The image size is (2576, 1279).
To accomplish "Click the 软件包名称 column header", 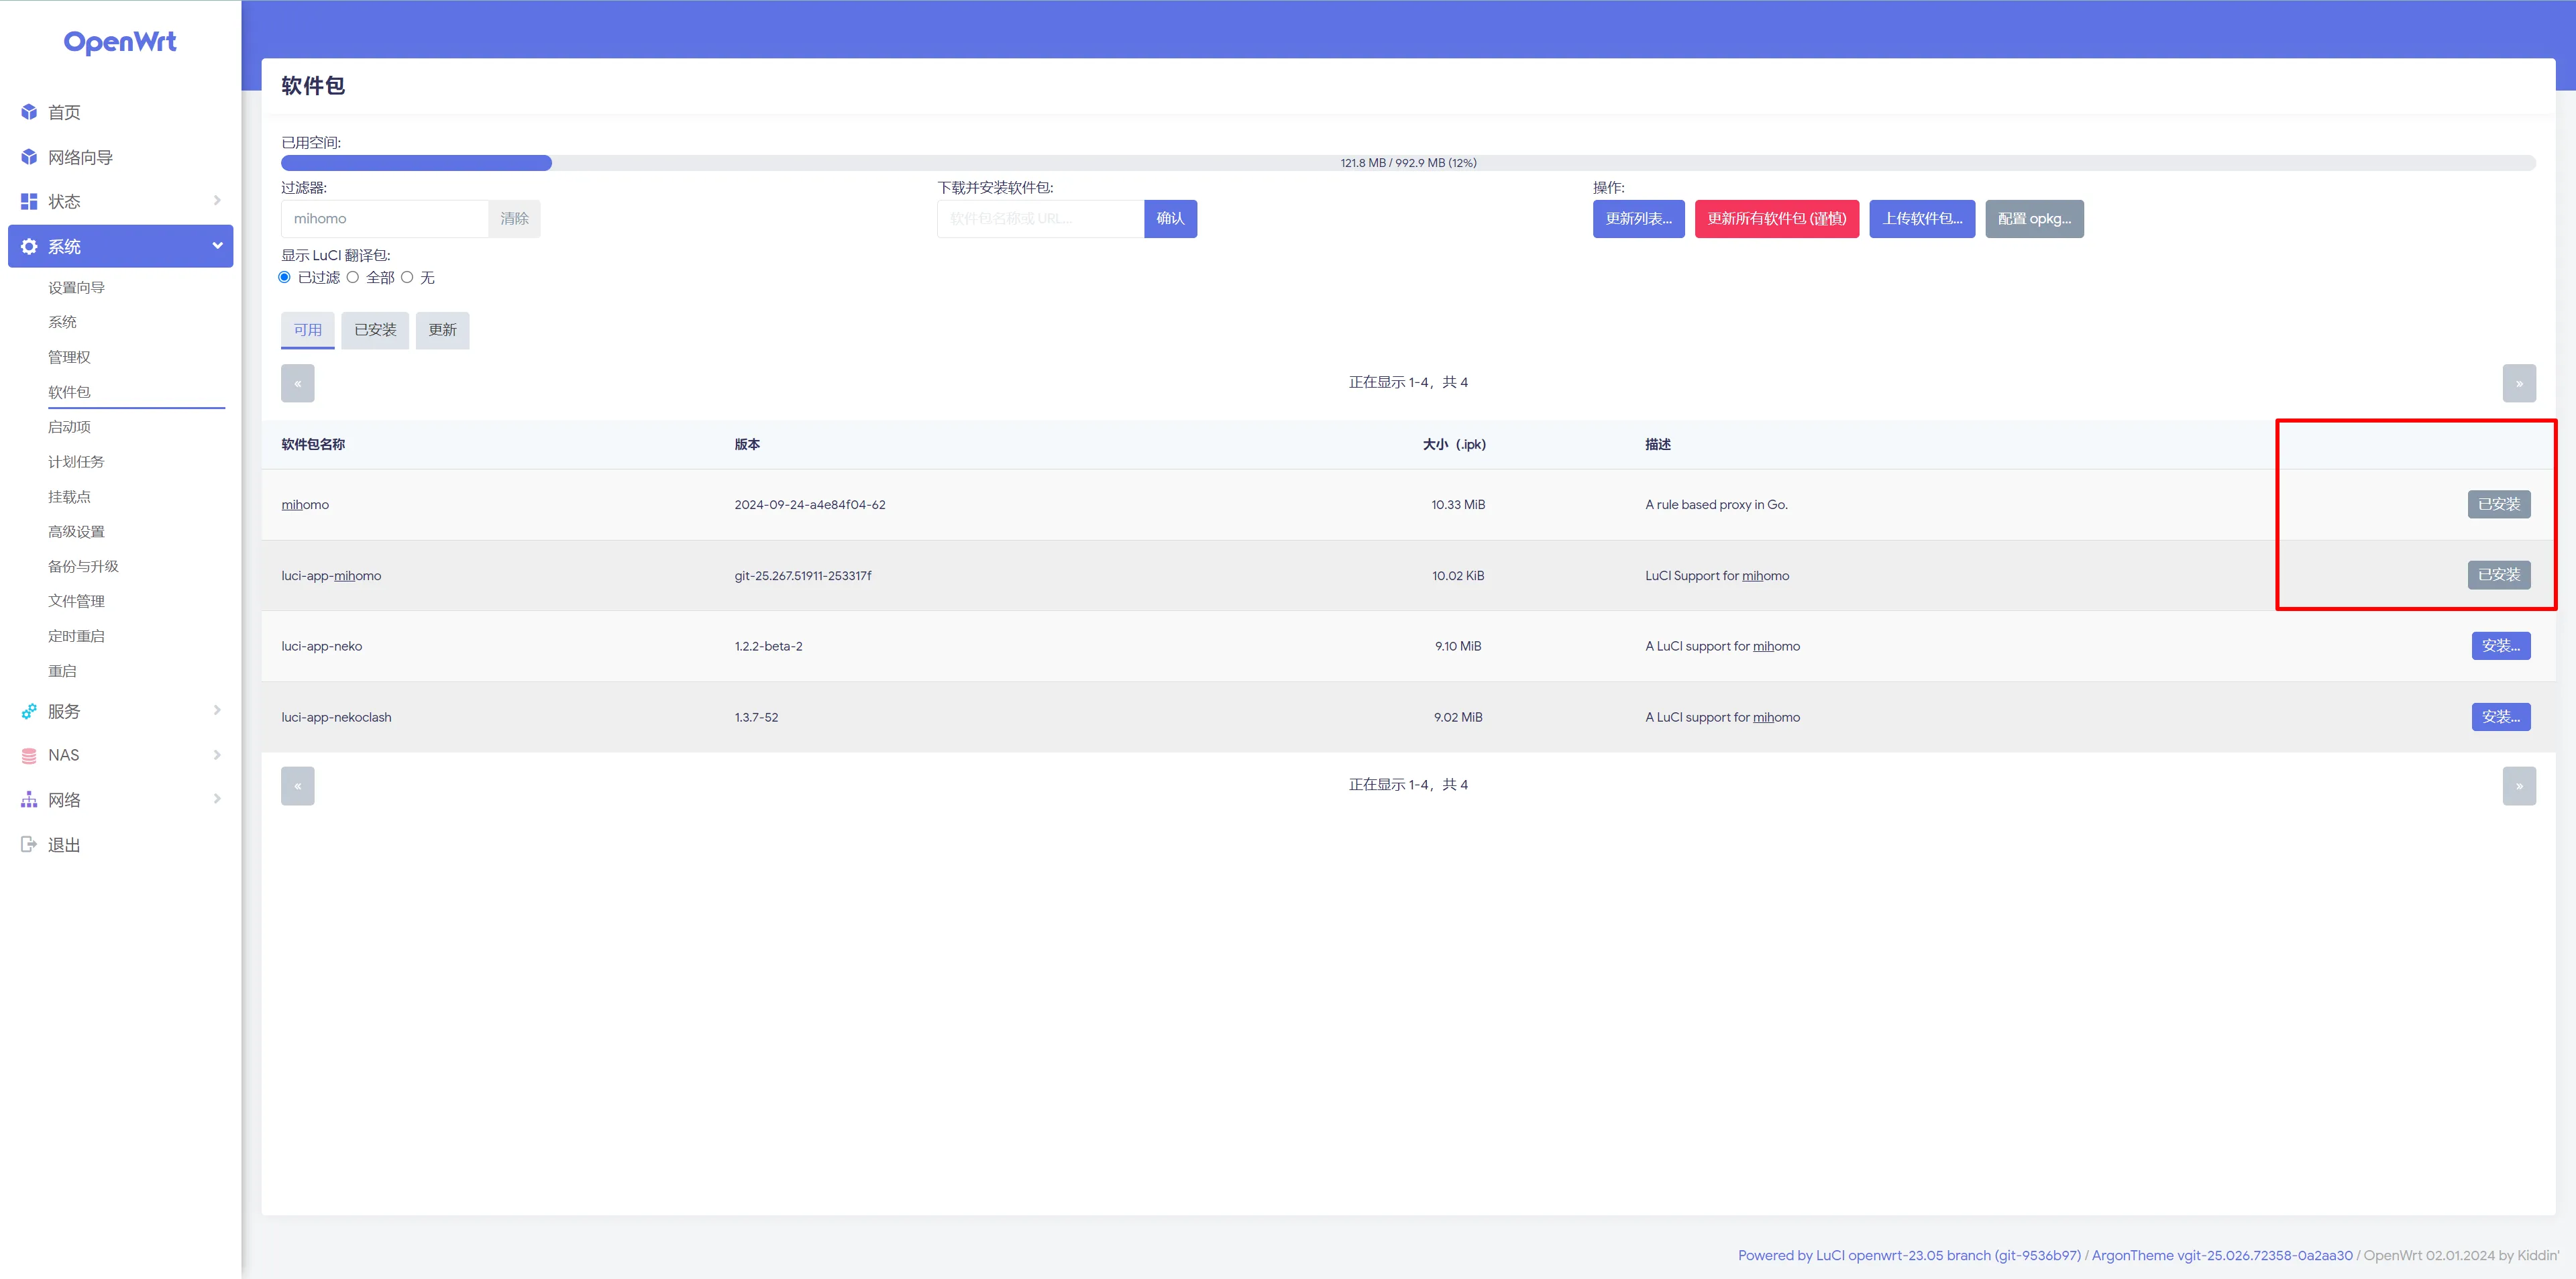I will click(313, 444).
